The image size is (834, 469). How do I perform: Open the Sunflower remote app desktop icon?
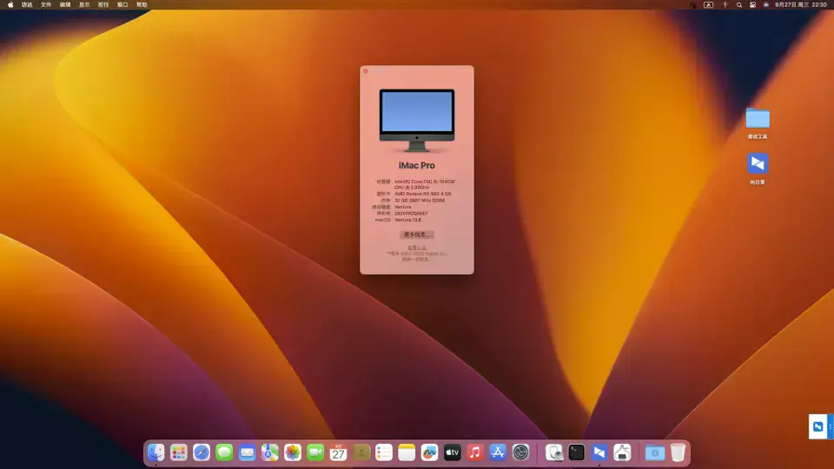click(758, 163)
